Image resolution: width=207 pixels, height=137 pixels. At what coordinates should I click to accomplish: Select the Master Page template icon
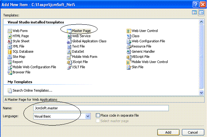(69, 31)
